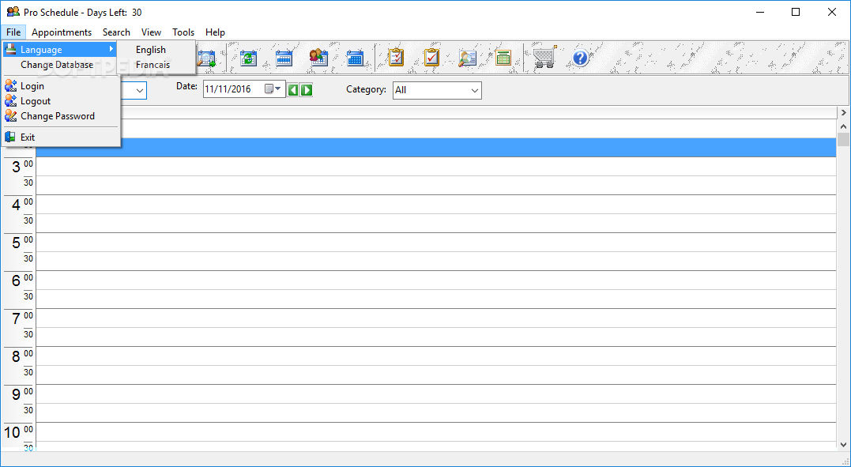The width and height of the screenshot is (851, 467).
Task: Click the vertical scrollbar thumb
Action: [x=843, y=140]
